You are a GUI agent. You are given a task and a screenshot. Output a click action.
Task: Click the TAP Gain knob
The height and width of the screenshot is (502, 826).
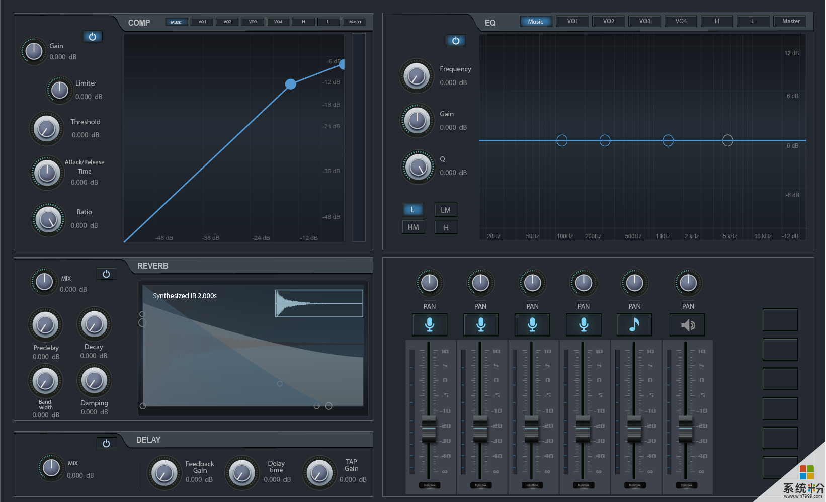point(319,473)
